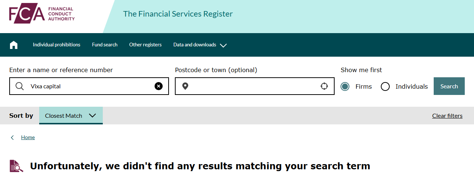Click the back chevron beside Home
Screen dimensions: 474x184
pyautogui.click(x=12, y=138)
